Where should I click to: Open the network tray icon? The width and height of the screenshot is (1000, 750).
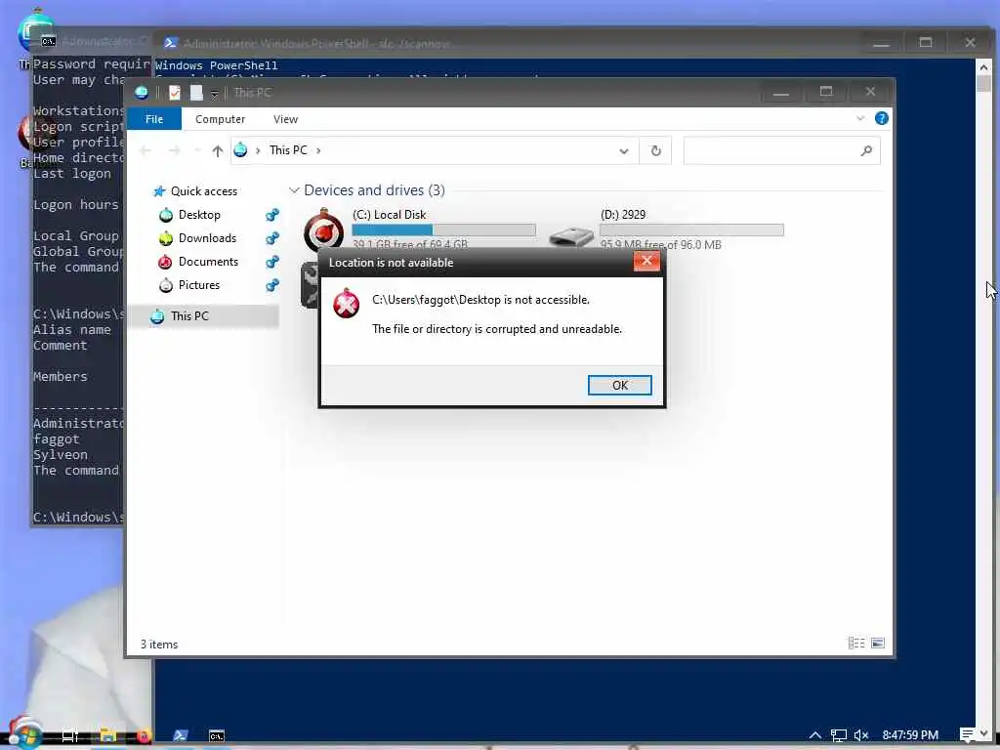839,735
